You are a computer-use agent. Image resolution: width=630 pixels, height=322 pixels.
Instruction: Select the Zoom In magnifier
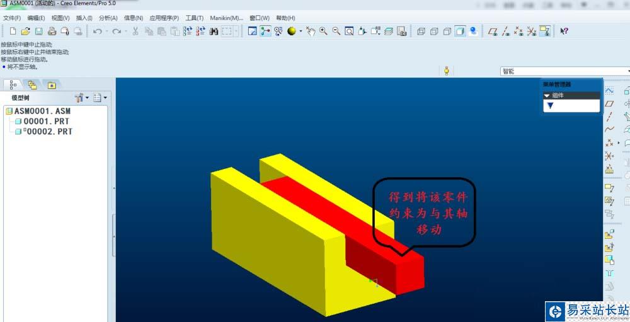tap(323, 31)
